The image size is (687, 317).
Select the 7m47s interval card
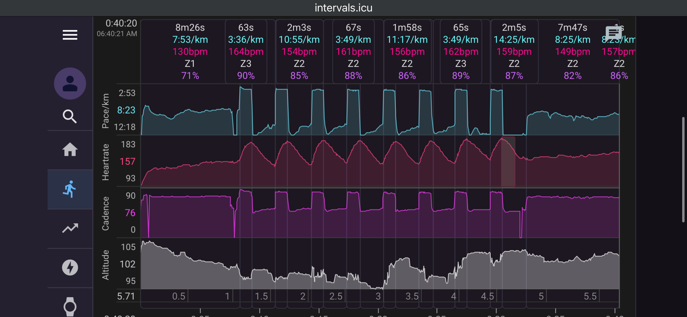572,51
